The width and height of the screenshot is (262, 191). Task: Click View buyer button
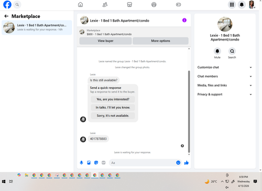[105, 41]
